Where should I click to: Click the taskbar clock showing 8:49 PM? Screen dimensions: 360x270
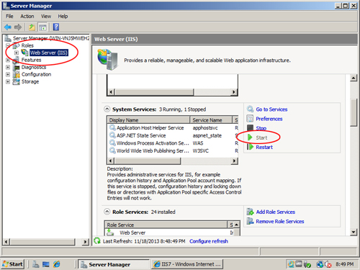click(345, 264)
